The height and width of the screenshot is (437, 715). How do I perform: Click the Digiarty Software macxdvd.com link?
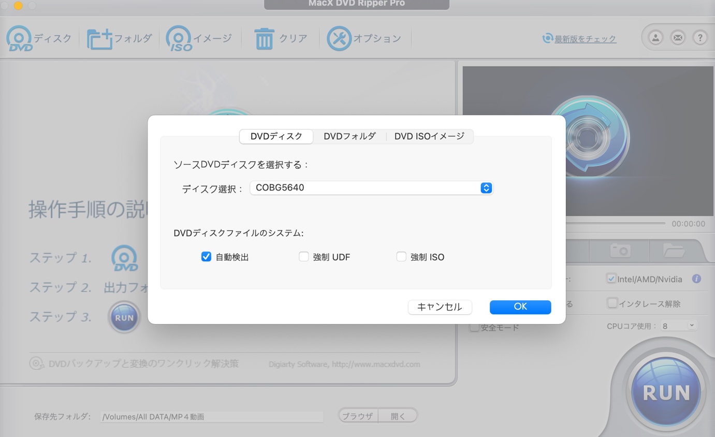(x=344, y=364)
